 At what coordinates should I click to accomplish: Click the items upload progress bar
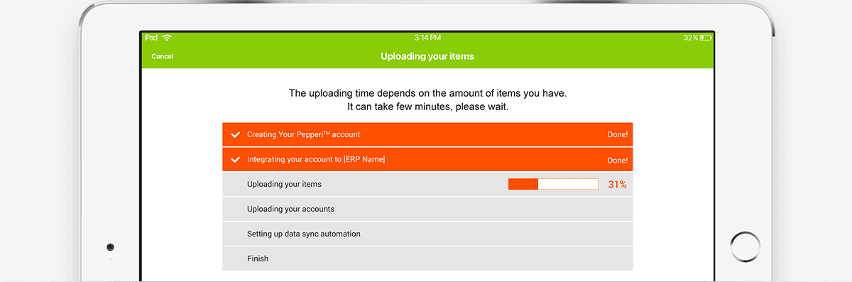(x=553, y=185)
